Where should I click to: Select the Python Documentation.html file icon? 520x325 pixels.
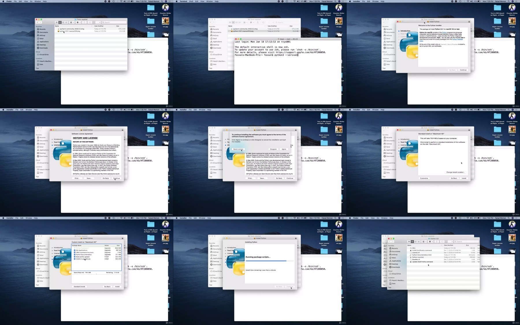click(x=411, y=255)
